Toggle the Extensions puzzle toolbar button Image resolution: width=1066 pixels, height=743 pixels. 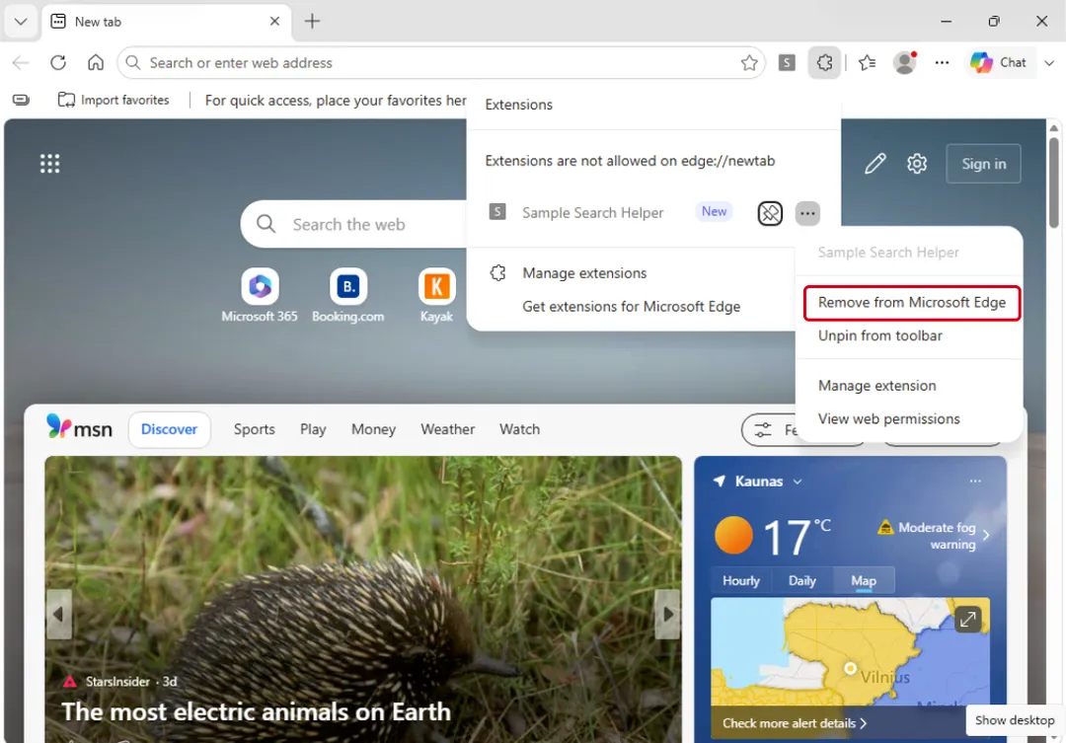pyautogui.click(x=824, y=62)
